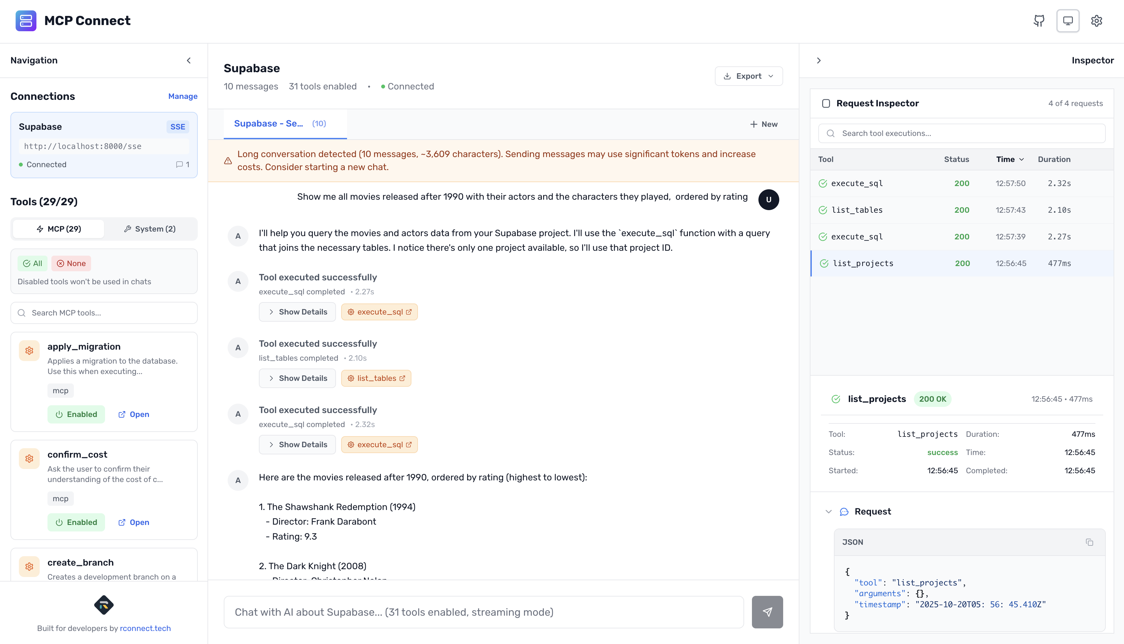1124x644 pixels.
Task: Click the apply_migration tool gear icon
Action: point(29,350)
